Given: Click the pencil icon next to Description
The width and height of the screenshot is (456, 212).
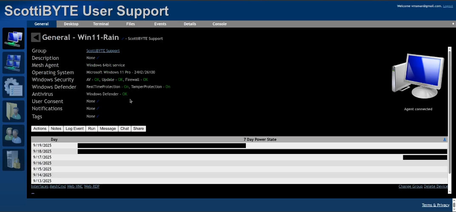Looking at the screenshot, I should click(98, 58).
